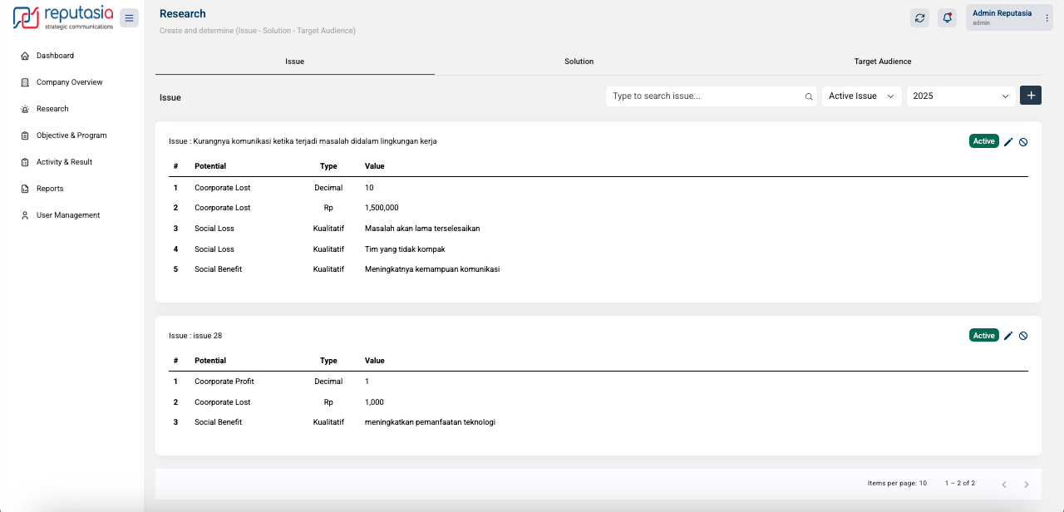Toggle the sidebar hamburger menu
Viewport: 1064px width, 512px height.
click(129, 18)
